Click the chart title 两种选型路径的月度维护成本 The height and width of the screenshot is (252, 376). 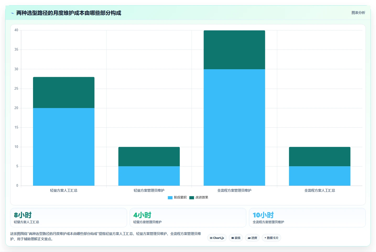[x=69, y=13]
